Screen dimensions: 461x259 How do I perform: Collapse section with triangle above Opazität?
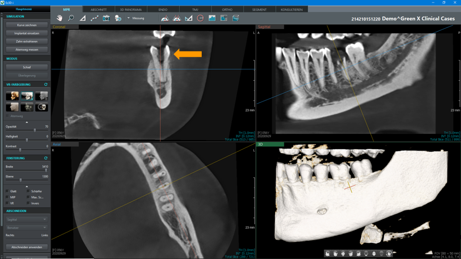tap(27, 122)
